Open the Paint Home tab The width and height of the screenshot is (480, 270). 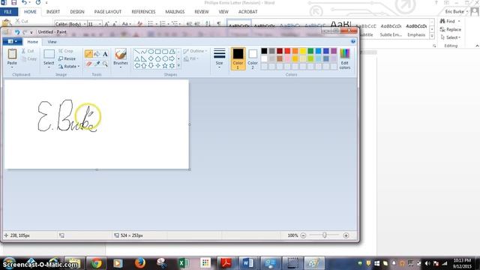tap(32, 42)
